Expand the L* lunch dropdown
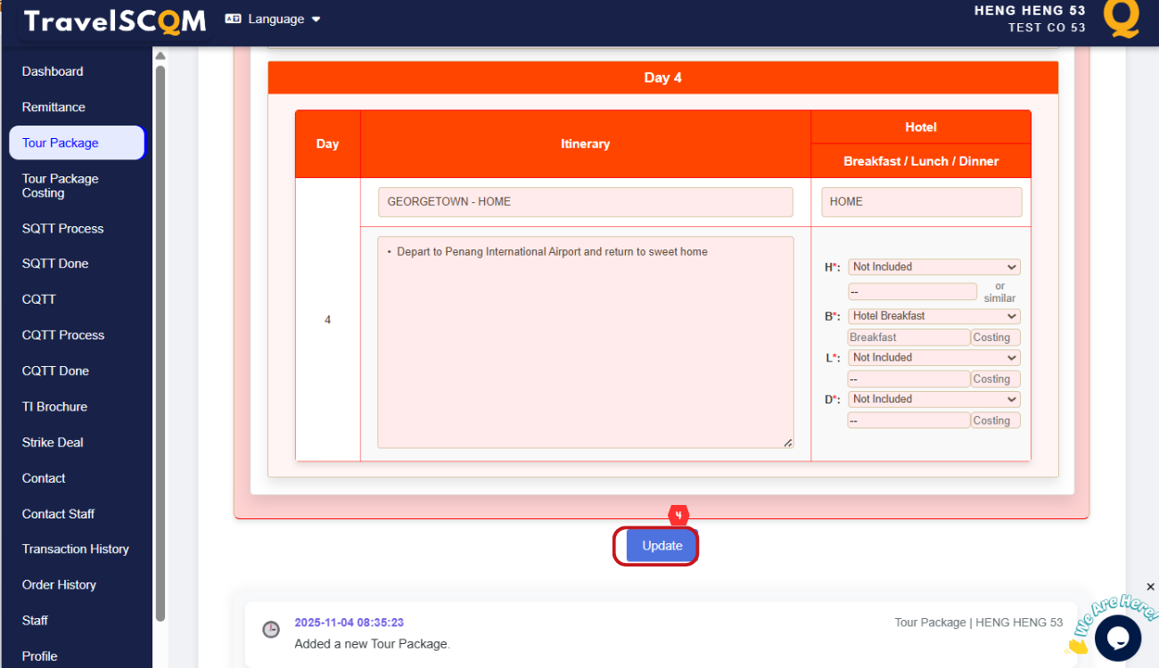Image resolution: width=1159 pixels, height=668 pixels. point(933,358)
